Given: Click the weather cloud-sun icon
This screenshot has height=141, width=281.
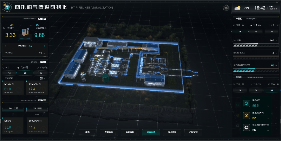Looking at the screenshot, I should (238, 8).
